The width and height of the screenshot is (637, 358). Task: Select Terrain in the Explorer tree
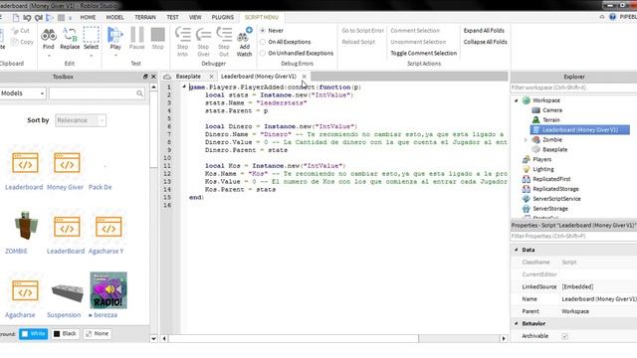[x=551, y=119]
